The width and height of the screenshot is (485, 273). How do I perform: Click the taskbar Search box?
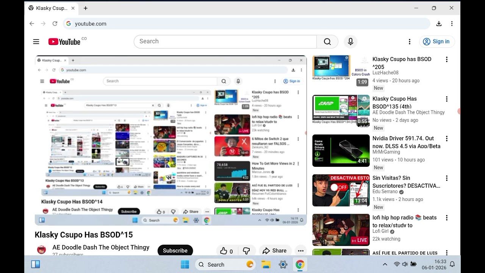pos(225,265)
